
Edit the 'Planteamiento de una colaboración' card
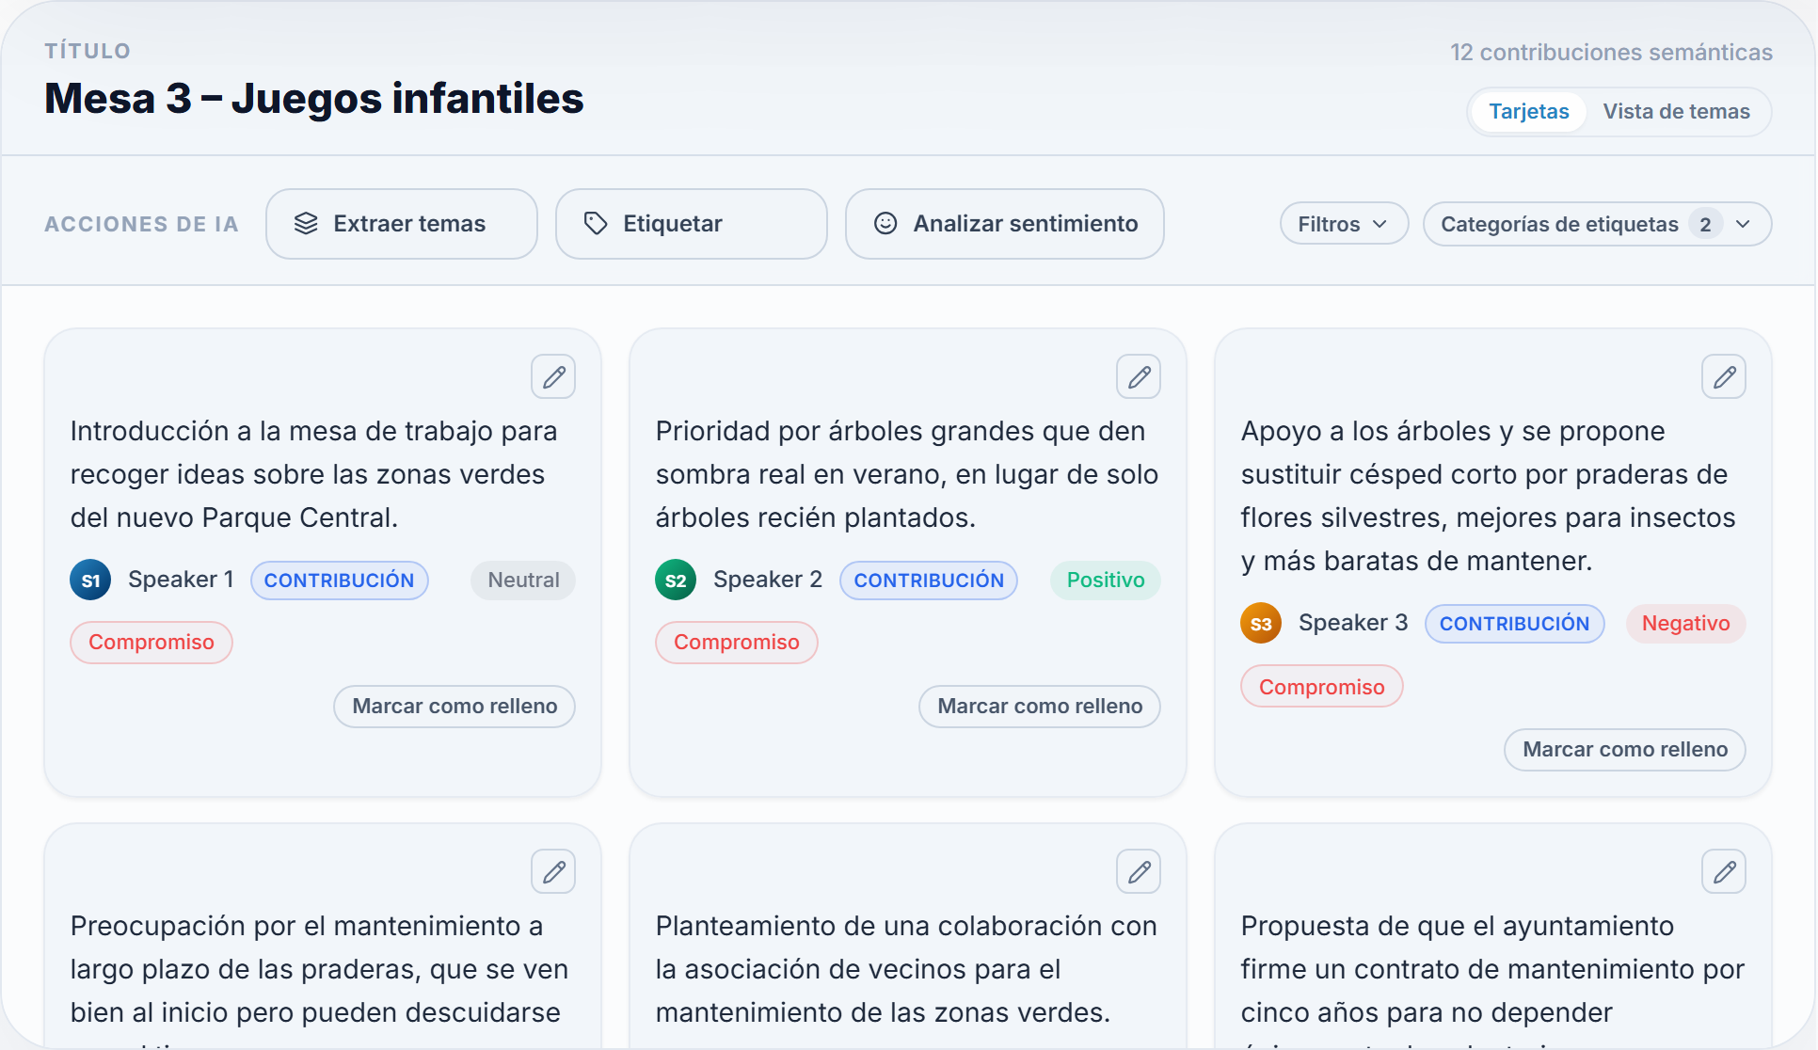pyautogui.click(x=1139, y=872)
